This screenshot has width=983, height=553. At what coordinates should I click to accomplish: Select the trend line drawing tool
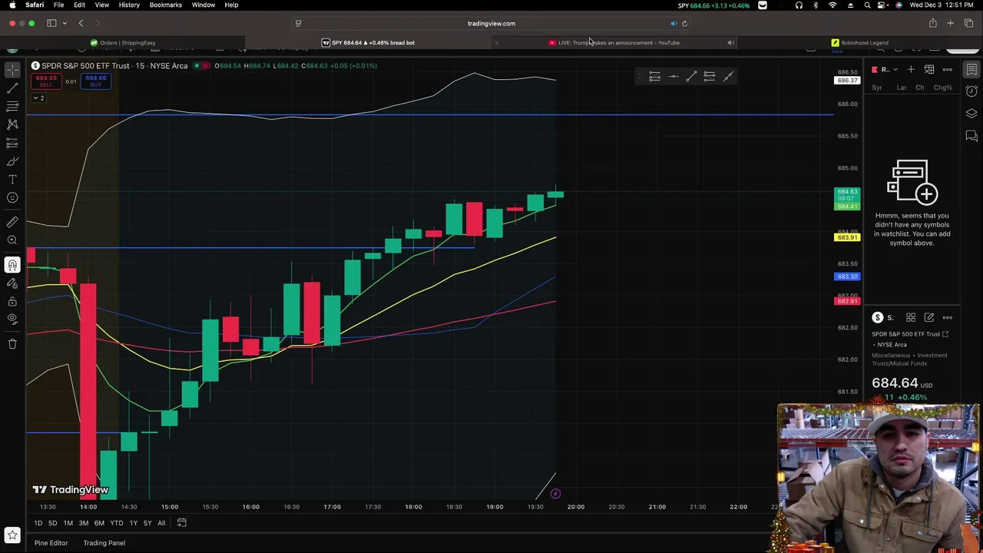12,88
